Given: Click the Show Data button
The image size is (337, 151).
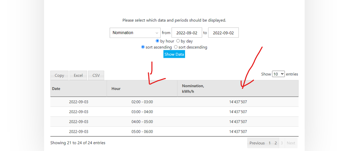Looking at the screenshot, I should click(174, 54).
